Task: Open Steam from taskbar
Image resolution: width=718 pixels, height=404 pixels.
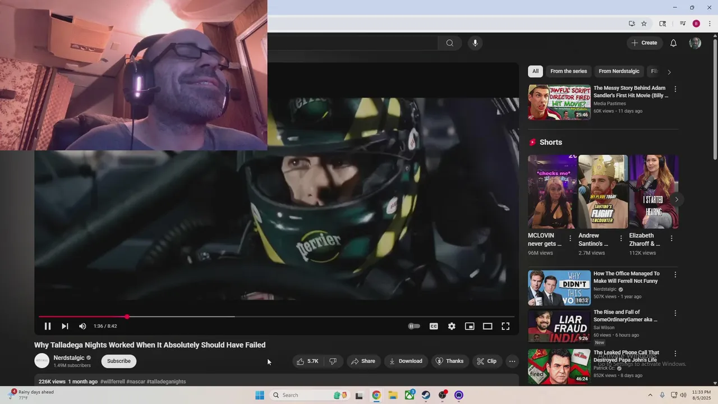Action: click(426, 395)
